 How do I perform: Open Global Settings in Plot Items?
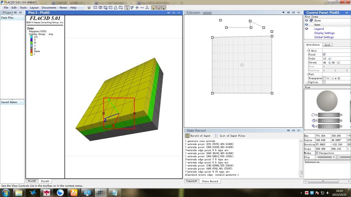coord(324,37)
